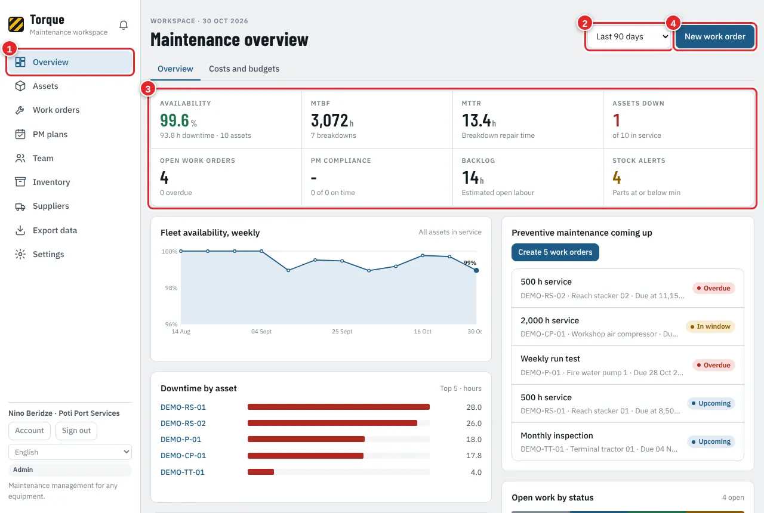Open the Monthly inspection PM row
Image resolution: width=764 pixels, height=513 pixels.
tap(628, 442)
